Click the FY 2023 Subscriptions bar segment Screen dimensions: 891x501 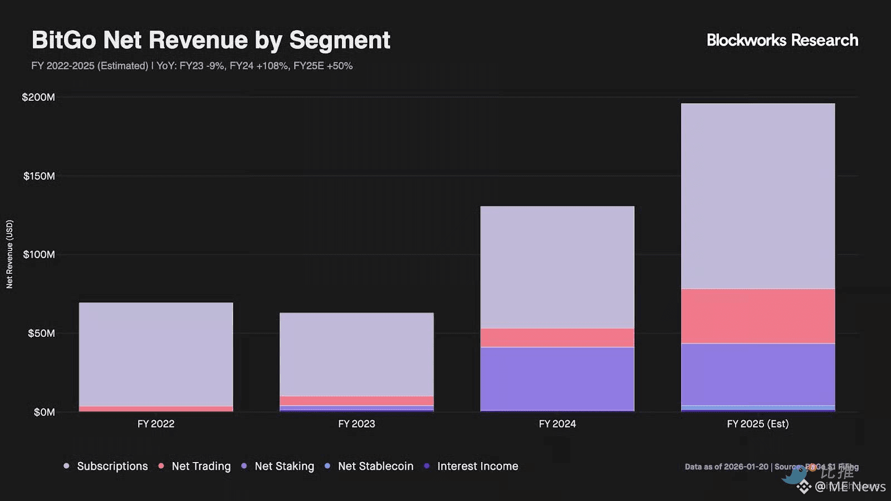tap(356, 354)
